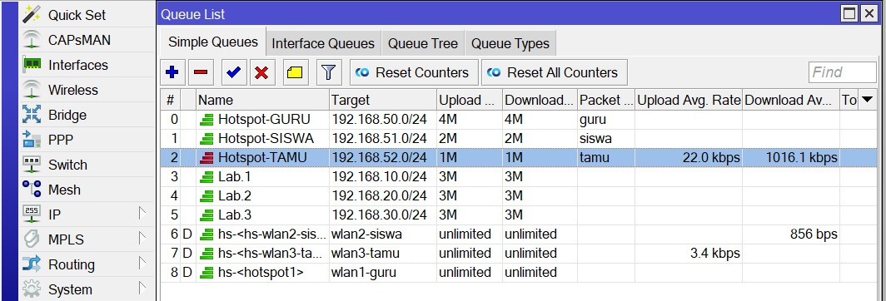Click the Wireless antenna icon
This screenshot has height=301, width=886.
click(x=32, y=90)
